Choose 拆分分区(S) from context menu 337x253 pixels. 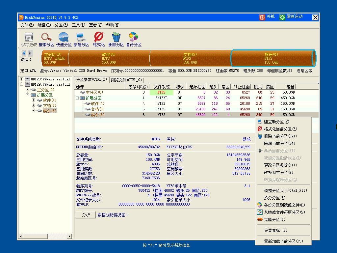click(283, 198)
